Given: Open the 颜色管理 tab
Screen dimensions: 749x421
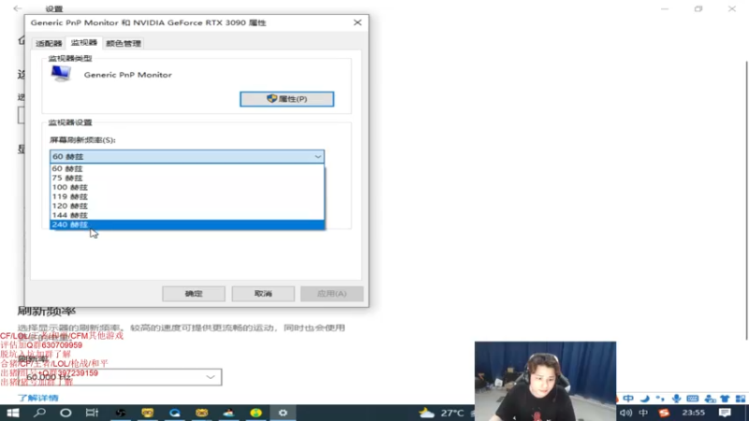Looking at the screenshot, I should pyautogui.click(x=124, y=43).
